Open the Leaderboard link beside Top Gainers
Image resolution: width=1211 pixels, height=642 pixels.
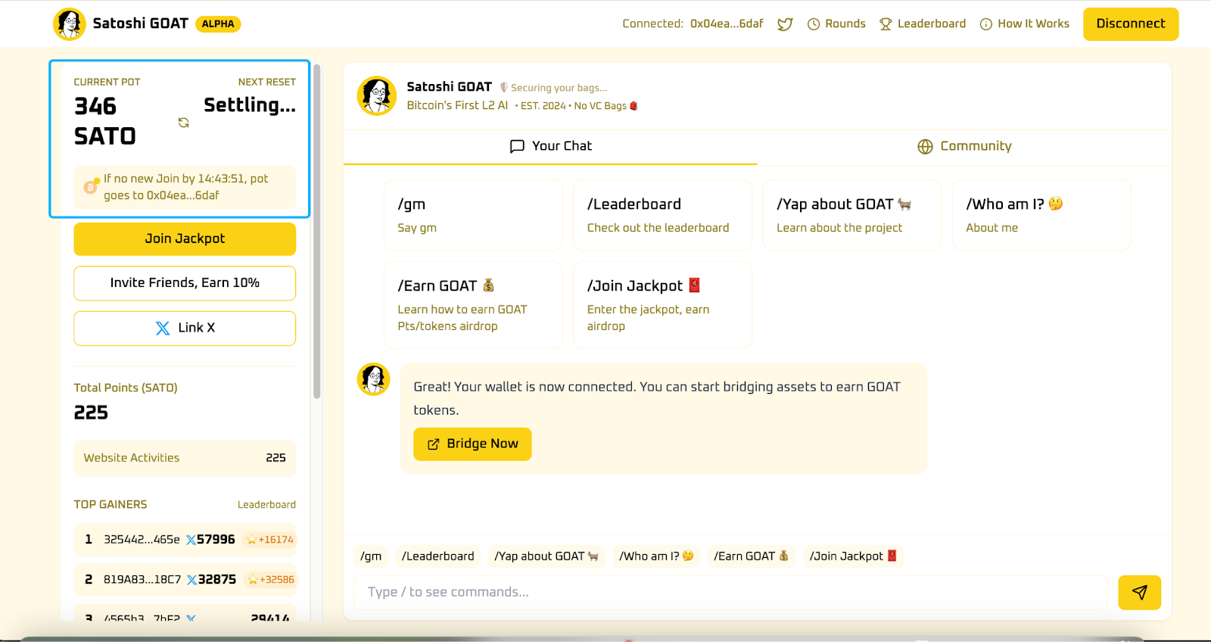click(266, 505)
